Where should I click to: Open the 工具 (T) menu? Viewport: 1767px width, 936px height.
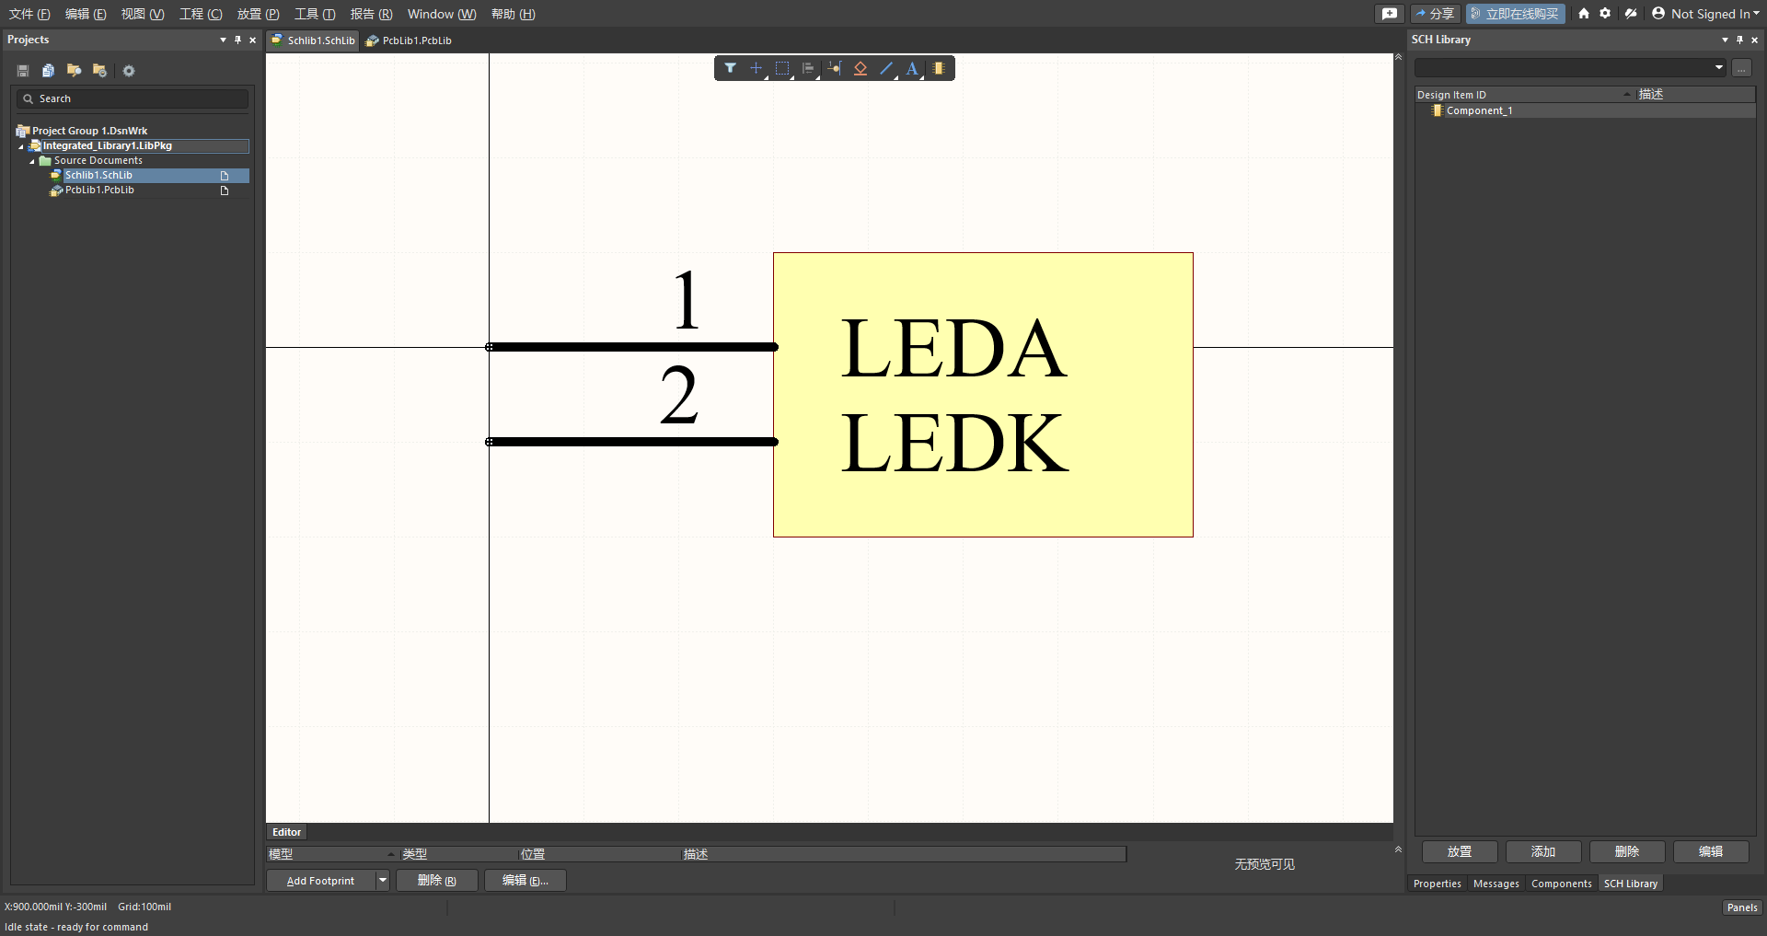pos(315,14)
